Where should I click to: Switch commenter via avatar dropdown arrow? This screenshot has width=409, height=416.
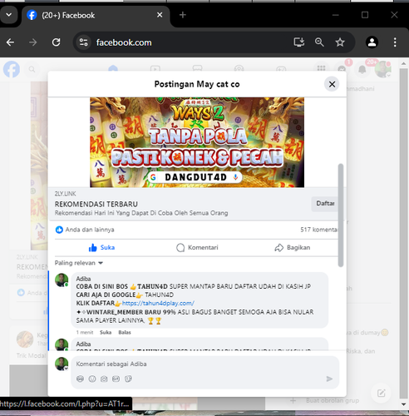tap(67, 369)
